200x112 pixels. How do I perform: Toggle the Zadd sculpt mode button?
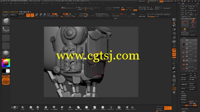pyautogui.click(x=65, y=14)
